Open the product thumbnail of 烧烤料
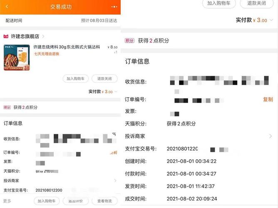This screenshot has width=278, height=208. pyautogui.click(x=17, y=57)
